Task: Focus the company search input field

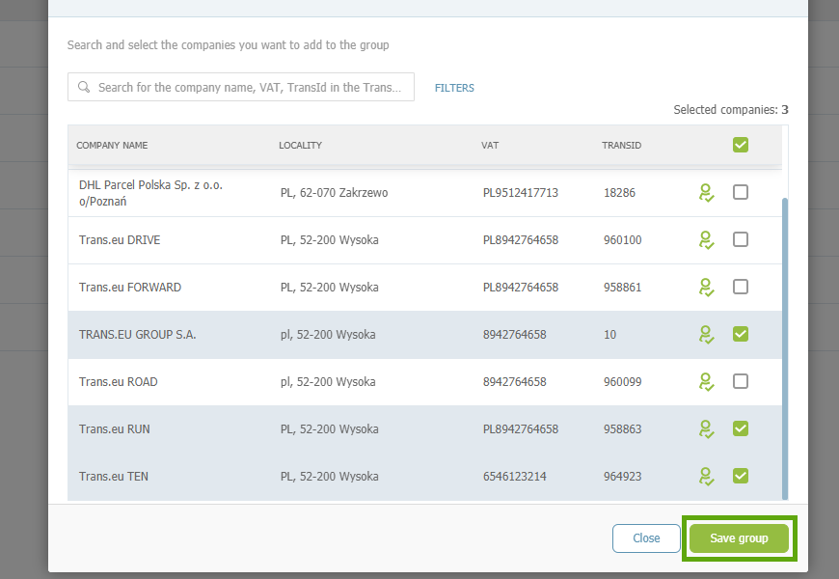Action: coord(241,87)
